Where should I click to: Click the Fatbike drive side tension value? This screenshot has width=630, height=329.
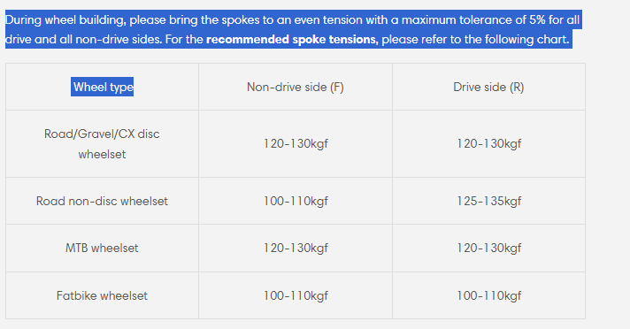tap(488, 295)
